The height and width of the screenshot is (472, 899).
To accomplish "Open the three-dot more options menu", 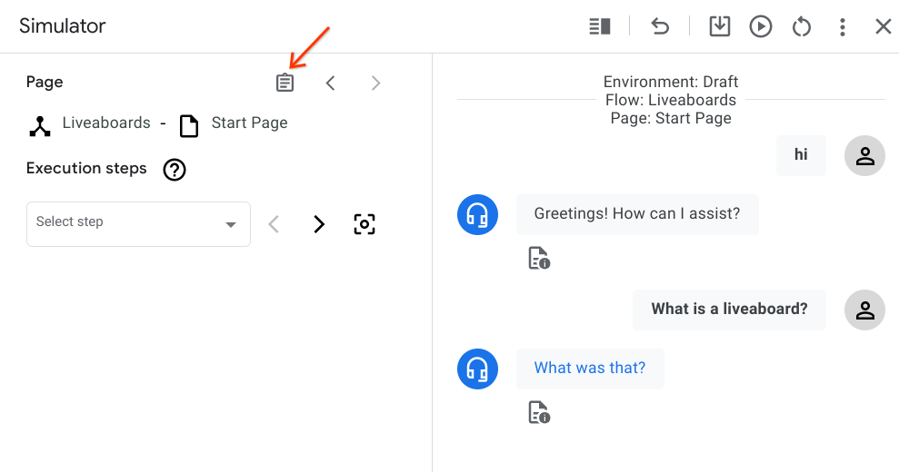I will (x=843, y=27).
